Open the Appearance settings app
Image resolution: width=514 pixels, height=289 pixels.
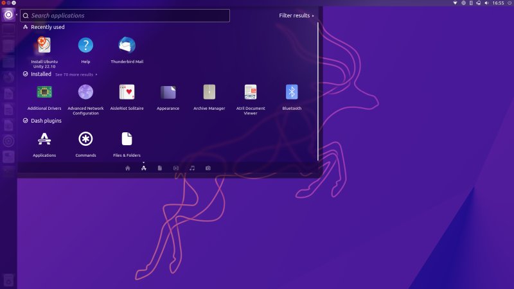click(168, 97)
